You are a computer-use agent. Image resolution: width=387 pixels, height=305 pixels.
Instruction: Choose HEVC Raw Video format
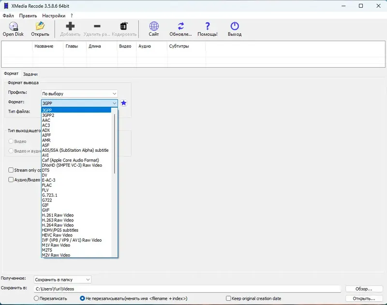(x=76, y=235)
